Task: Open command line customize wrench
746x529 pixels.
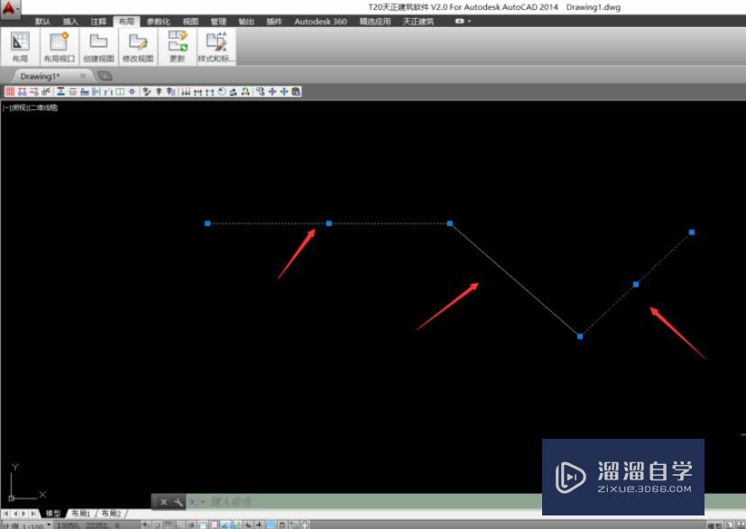Action: click(178, 502)
